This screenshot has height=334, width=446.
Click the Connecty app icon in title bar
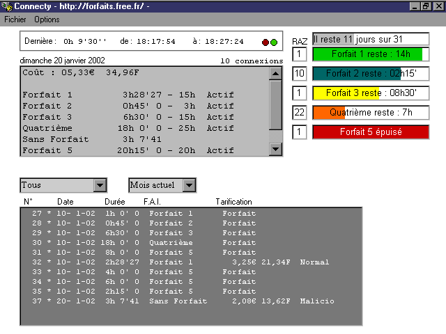(x=7, y=6)
